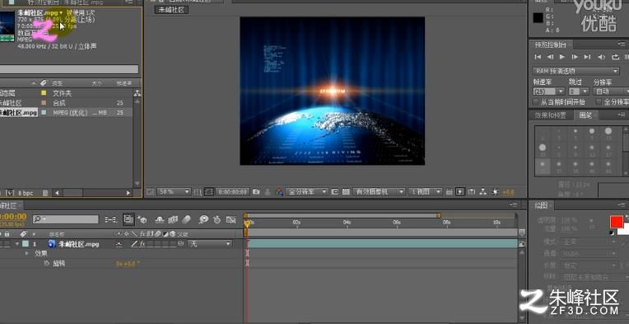Play the composition from preview panel
629x324 pixels.
pyautogui.click(x=562, y=57)
